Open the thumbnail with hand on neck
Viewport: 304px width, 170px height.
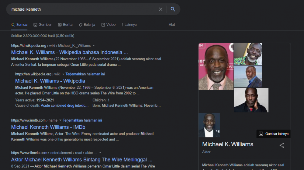coord(251,100)
